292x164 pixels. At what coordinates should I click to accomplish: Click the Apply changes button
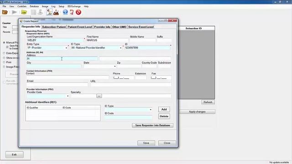(x=197, y=112)
